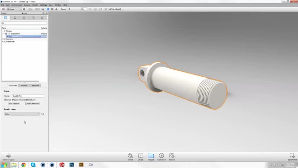
Task: Collapse the Shackle Pin group node
Action: tap(4, 34)
